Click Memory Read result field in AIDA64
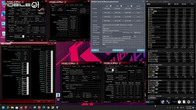Screen dimensions: 196x110 [x=107, y=9]
